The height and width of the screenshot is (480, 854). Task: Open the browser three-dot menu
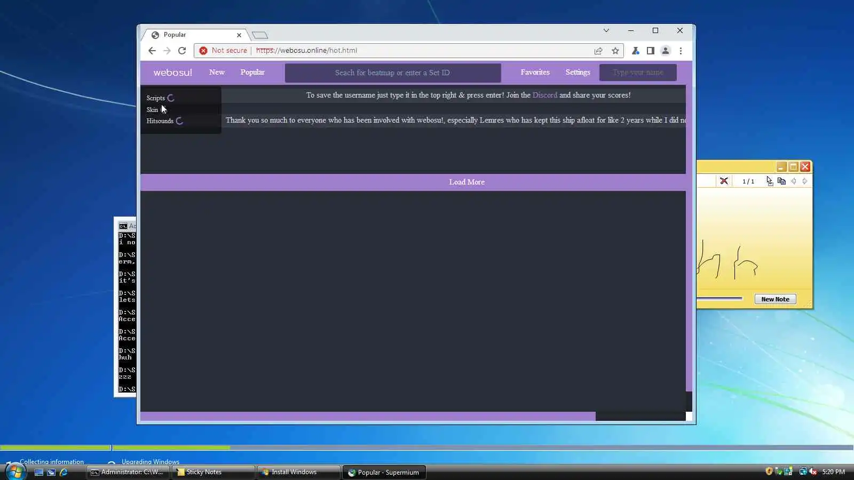pyautogui.click(x=681, y=51)
